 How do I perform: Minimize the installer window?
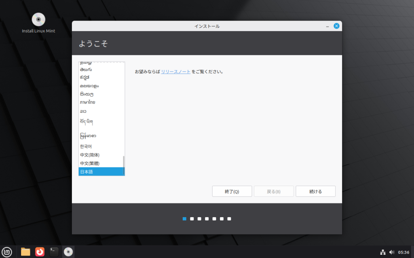(x=327, y=26)
